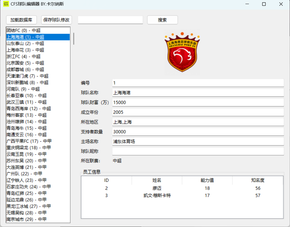
Task: Select 梅州客家 (13) in team list
Action: [38, 115]
